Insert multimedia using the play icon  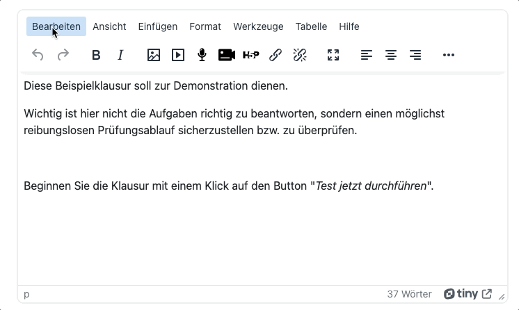178,55
